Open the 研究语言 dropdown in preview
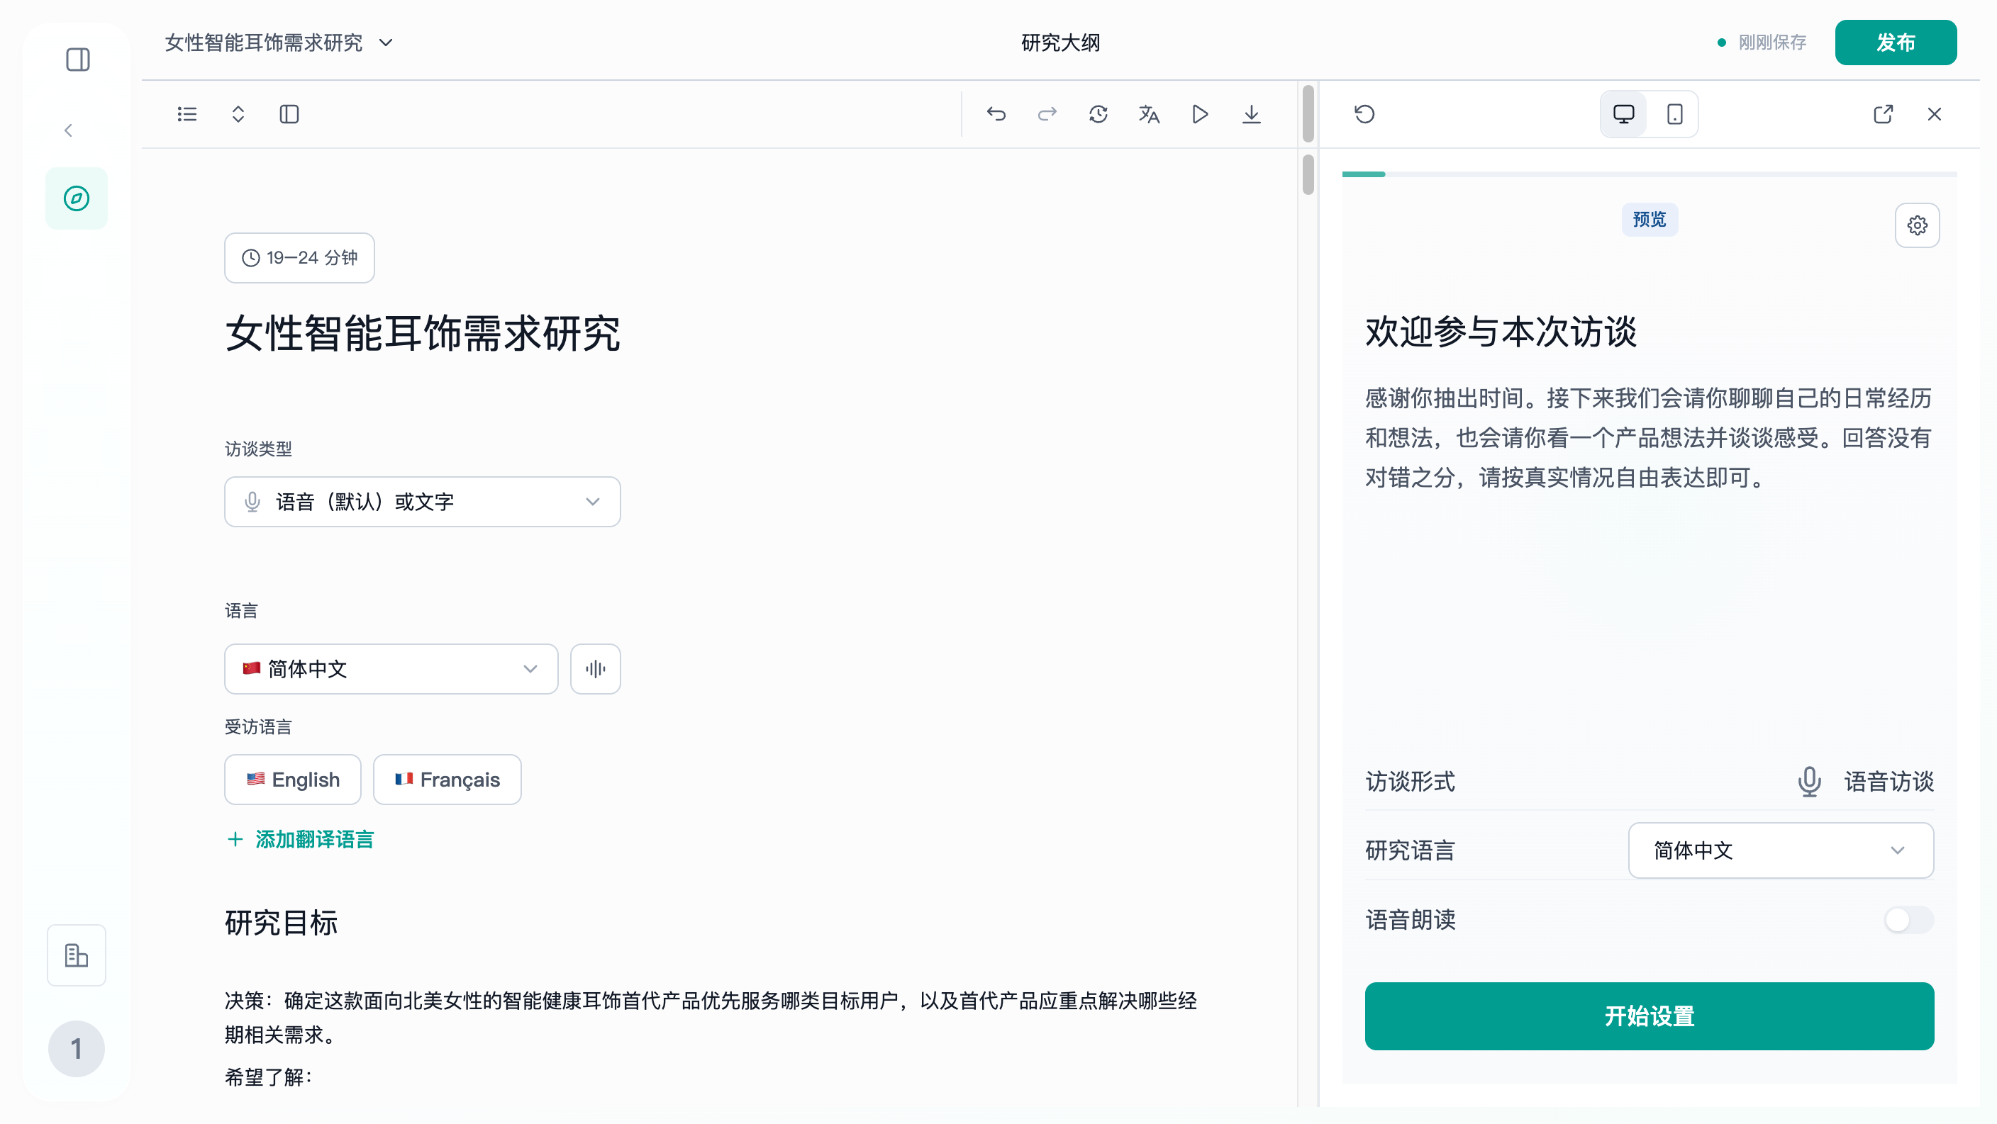This screenshot has width=1997, height=1124. (x=1781, y=850)
